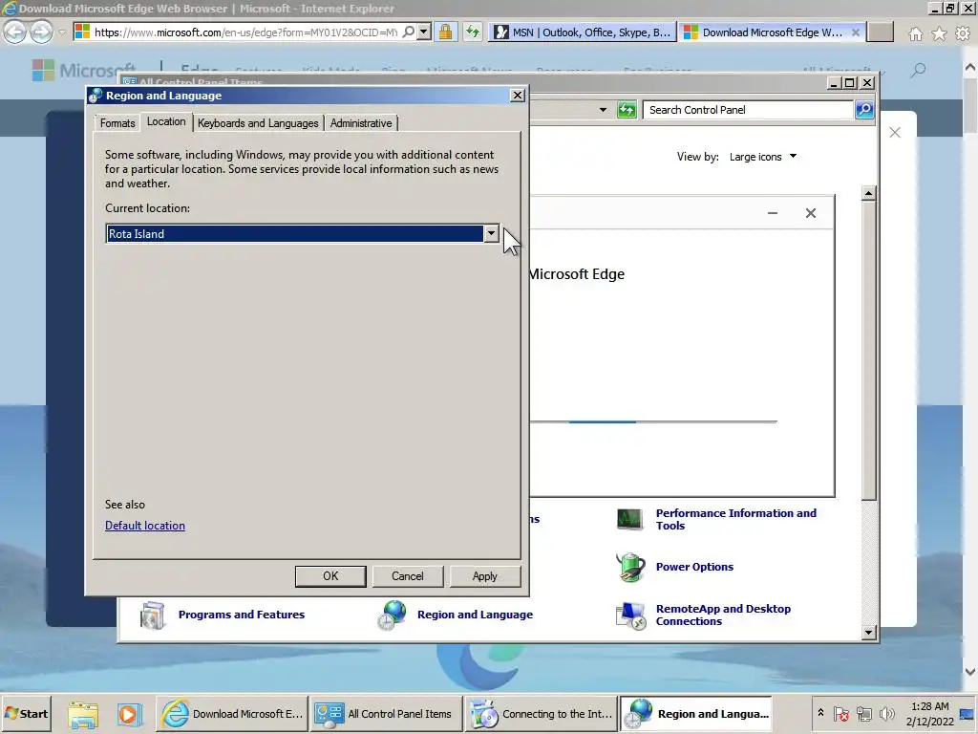Open the address bar autocomplete dropdown
The image size is (978, 734).
coord(424,32)
